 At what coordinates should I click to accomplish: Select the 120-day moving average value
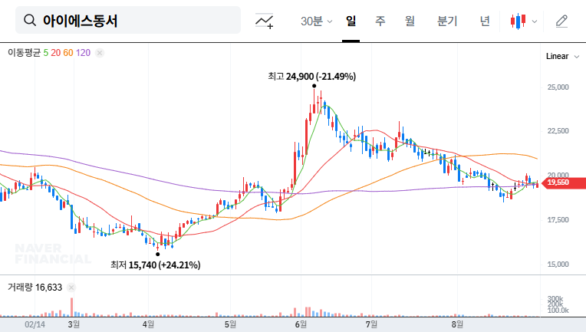point(83,53)
